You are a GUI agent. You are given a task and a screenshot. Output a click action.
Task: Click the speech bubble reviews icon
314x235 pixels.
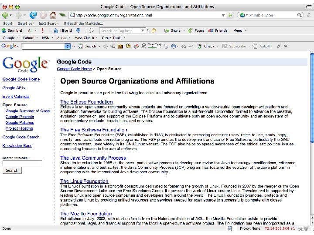point(92,30)
